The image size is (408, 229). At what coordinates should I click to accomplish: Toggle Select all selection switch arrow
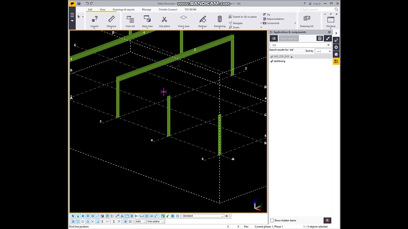click(73, 216)
